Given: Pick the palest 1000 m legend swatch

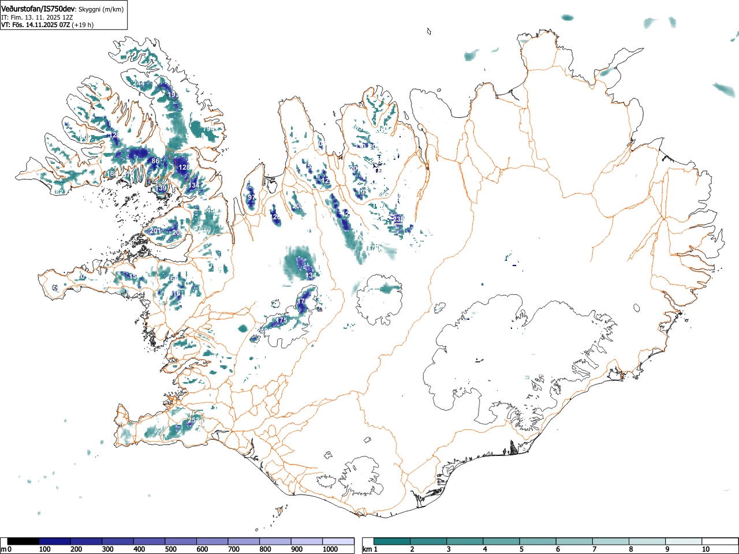Looking at the screenshot, I should coord(338,541).
